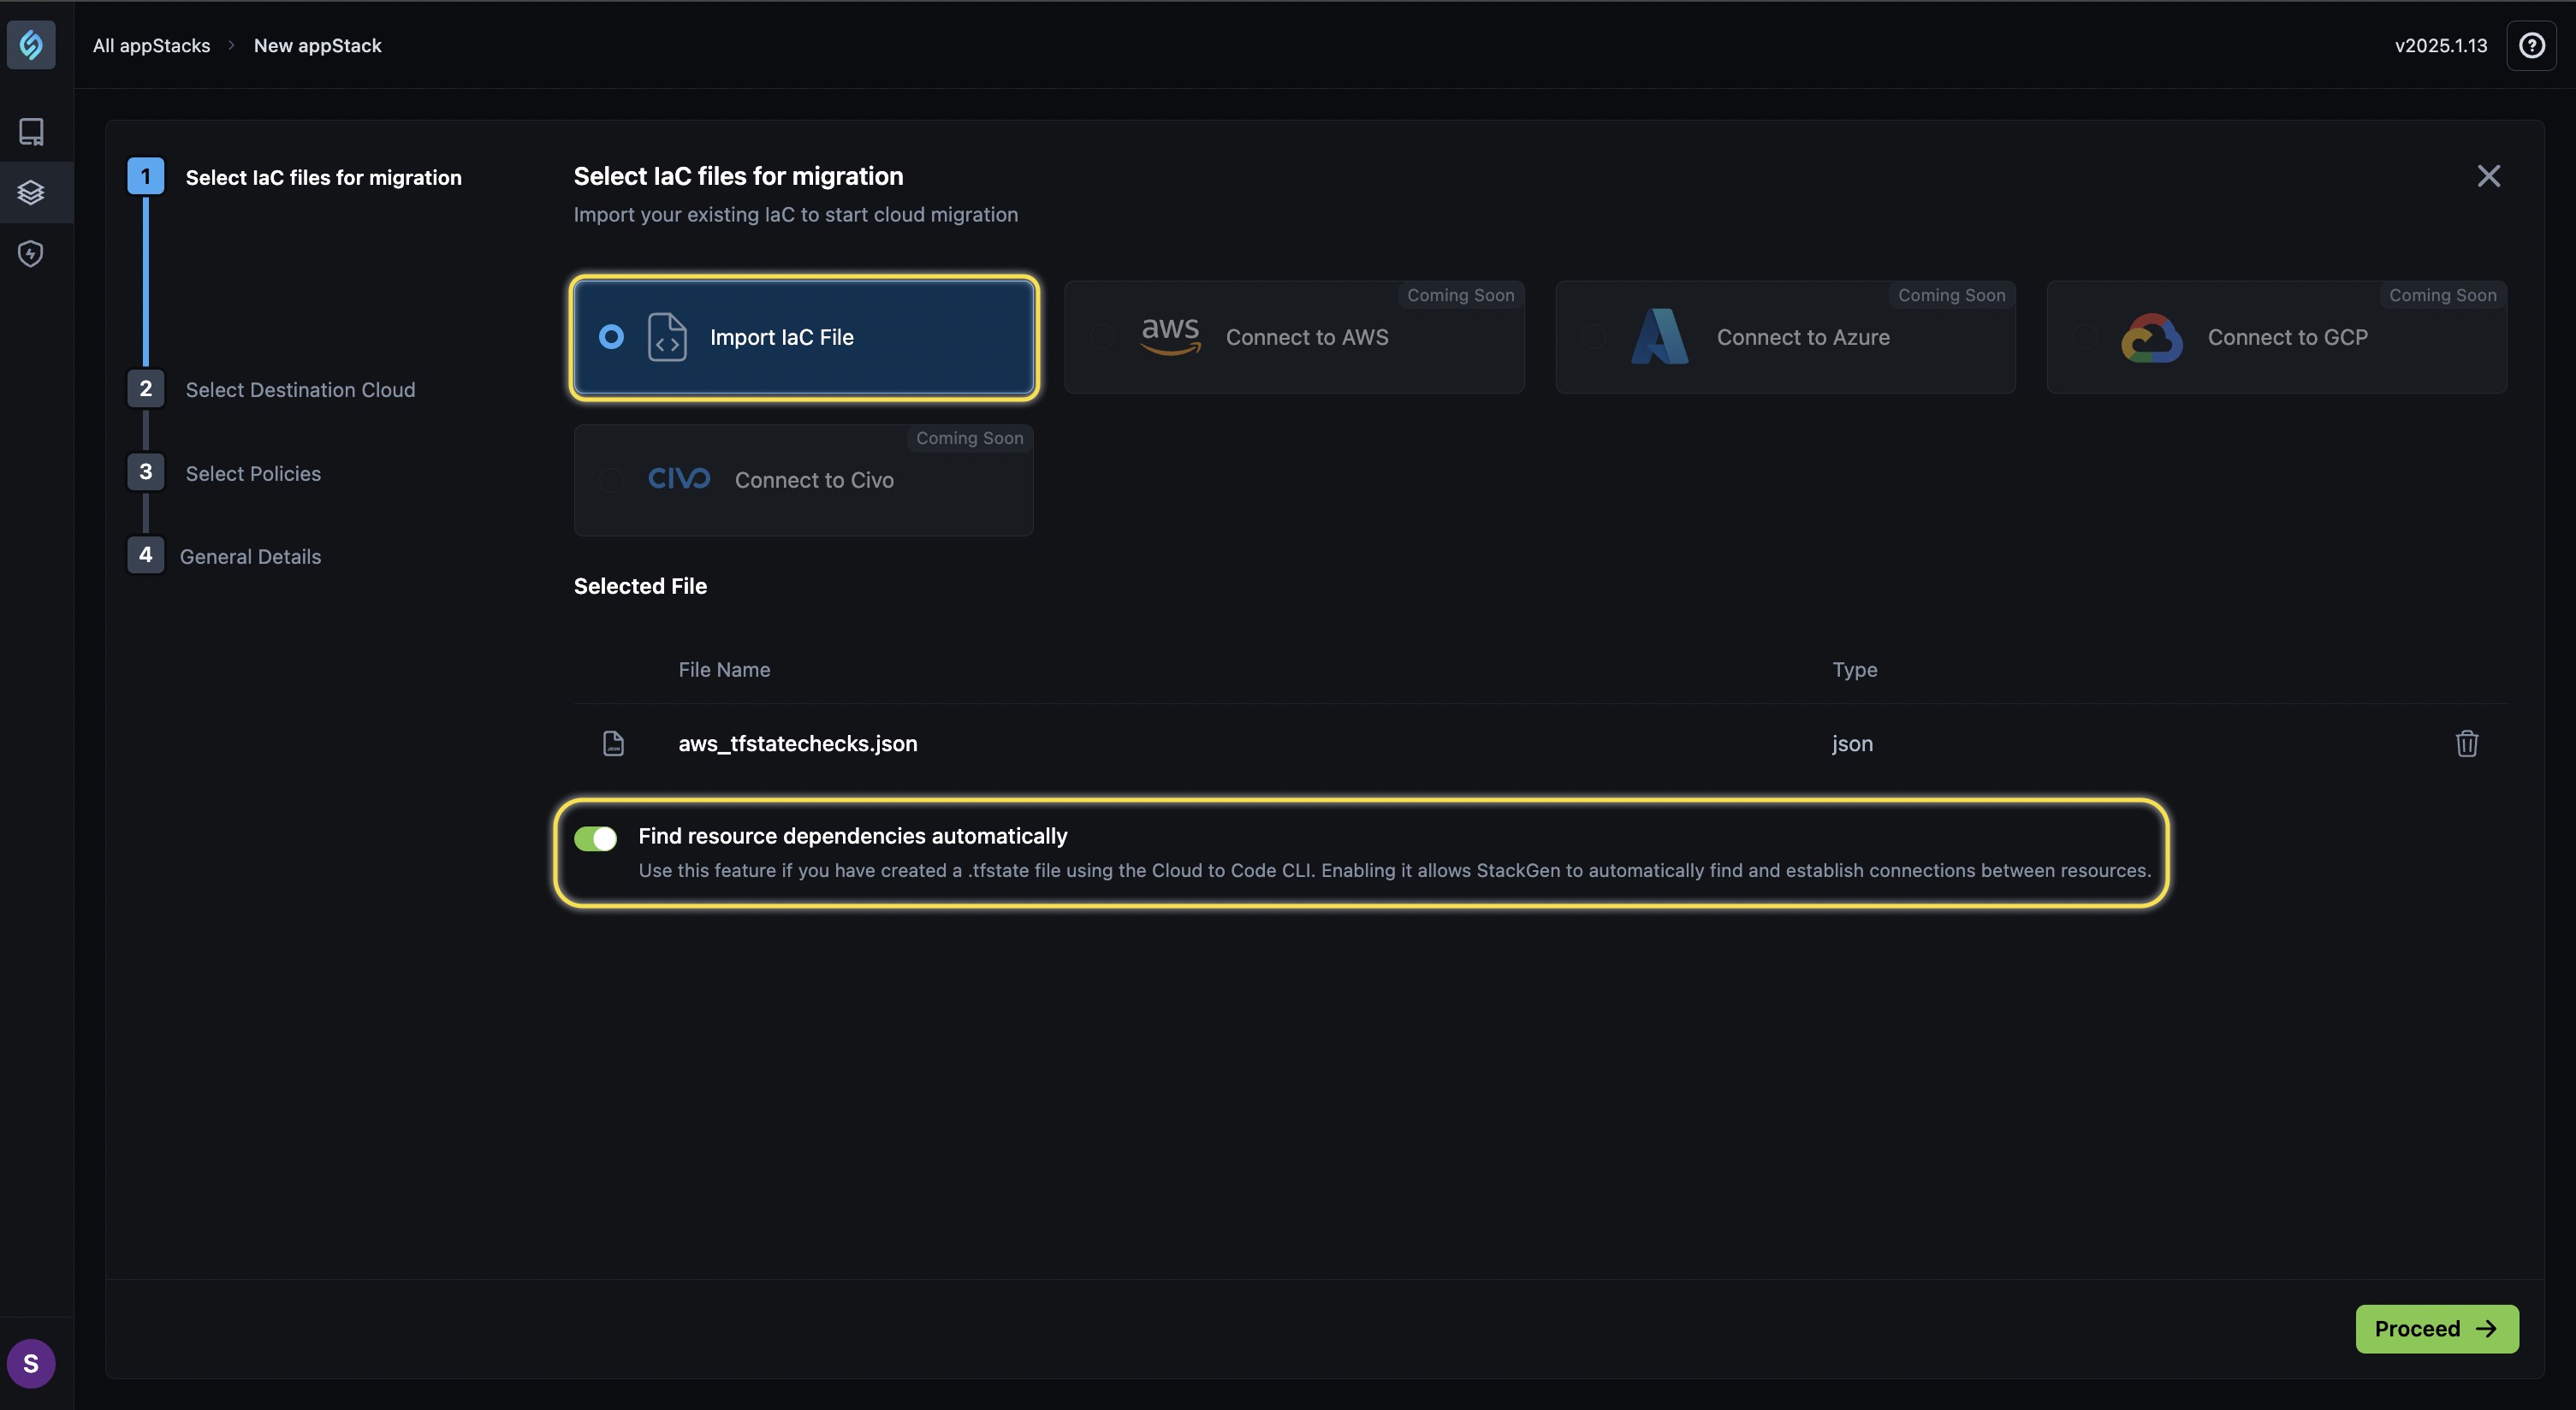The height and width of the screenshot is (1410, 2576).
Task: Open step 1 Select IaC files for migration
Action: tap(295, 177)
